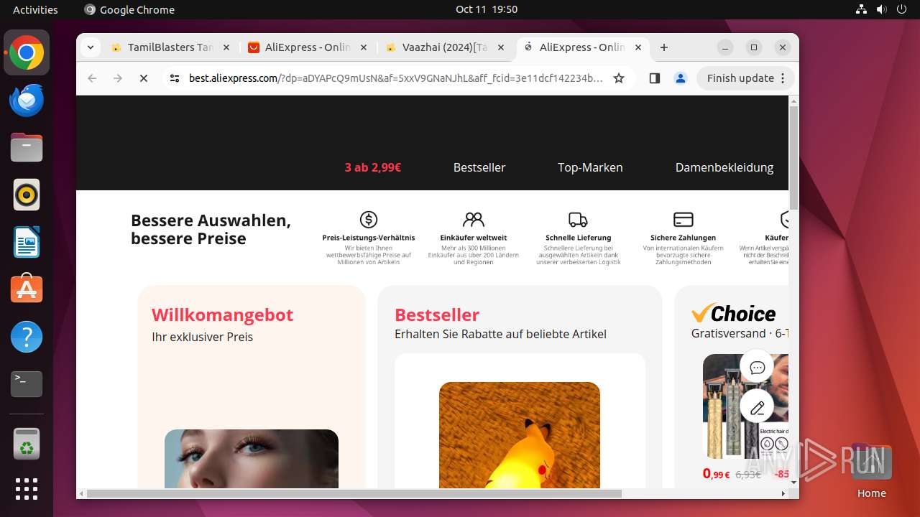920x517 pixels.
Task: Click the 'Ihr exklusiver Preis' text
Action: tap(202, 337)
